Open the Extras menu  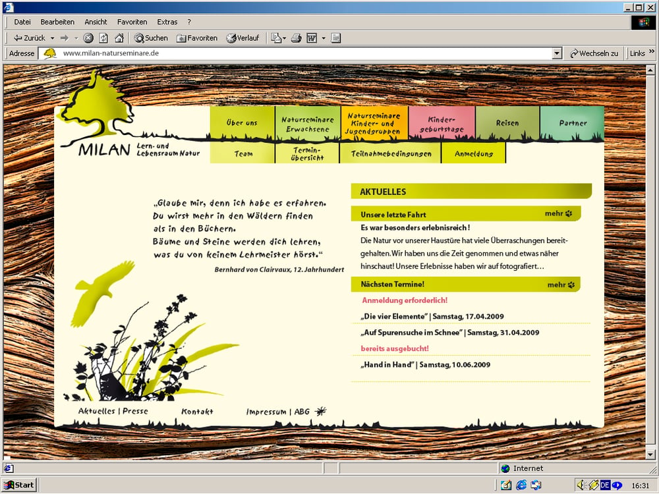[x=167, y=22]
